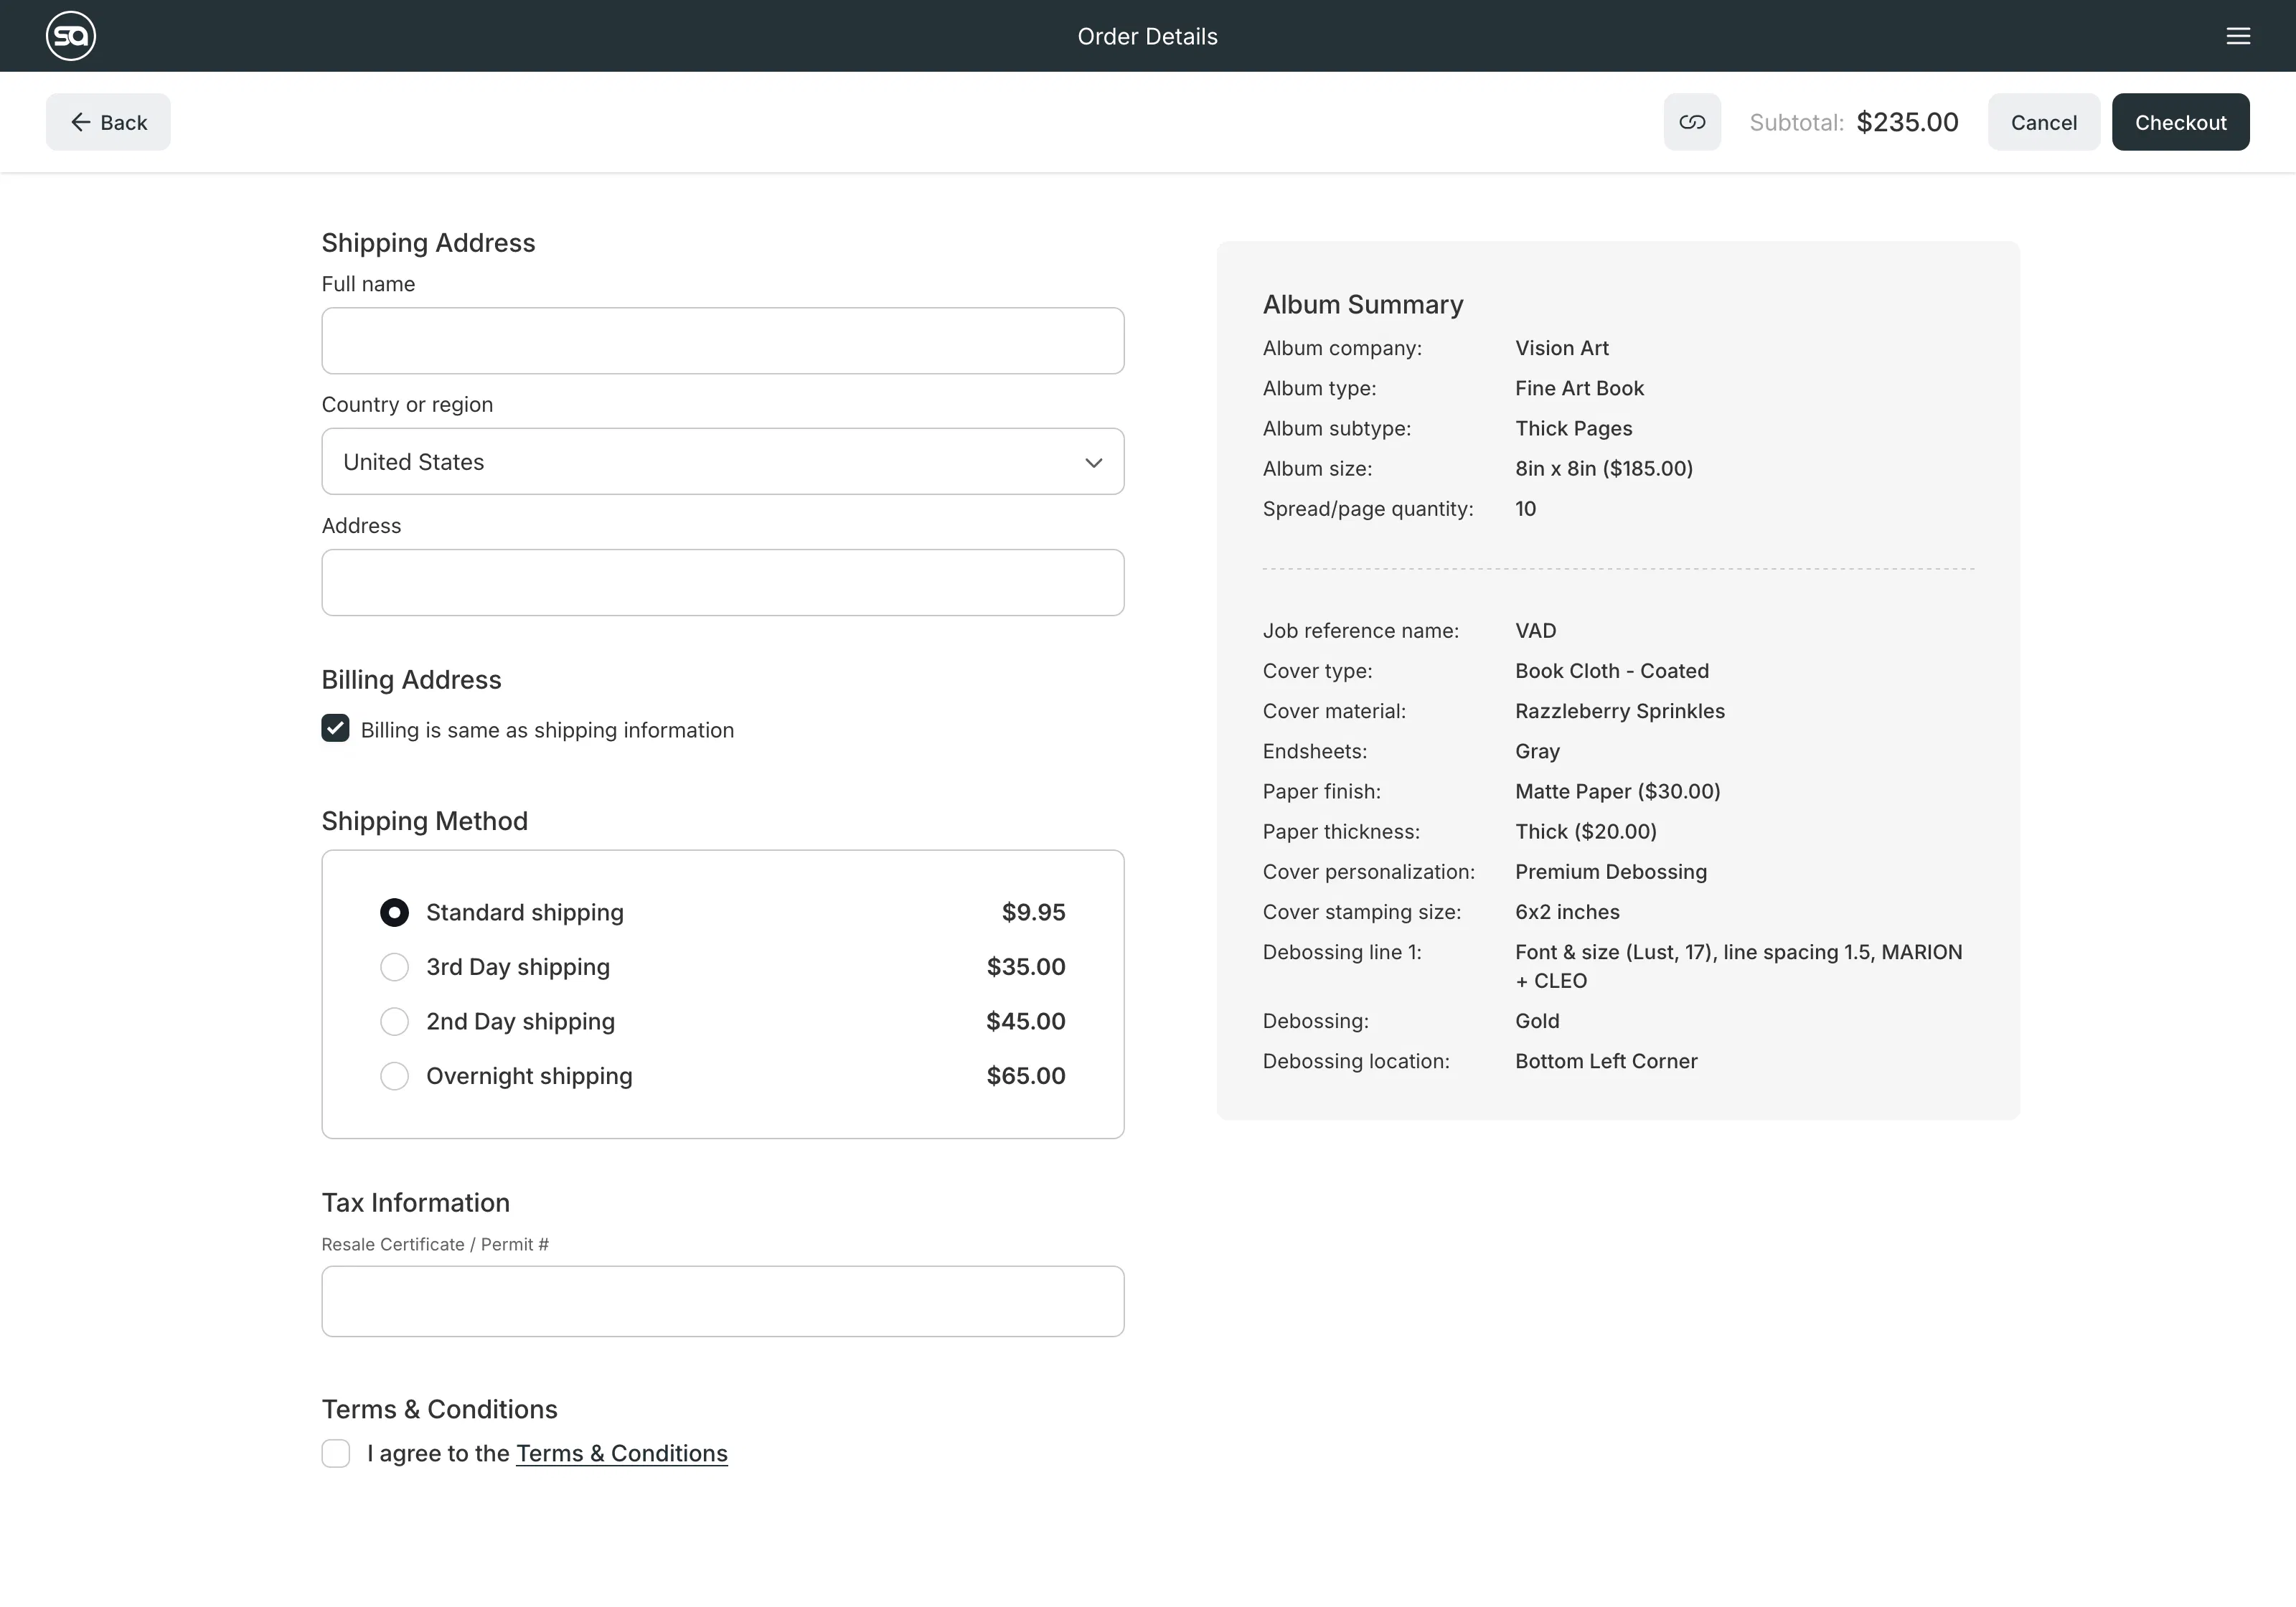Select Overnight shipping option
2296x1607 pixels.
click(x=394, y=1076)
